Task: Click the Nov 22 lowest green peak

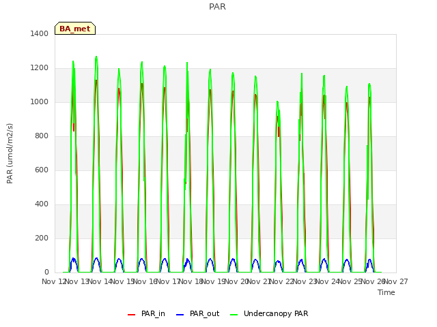Action: coord(278,102)
